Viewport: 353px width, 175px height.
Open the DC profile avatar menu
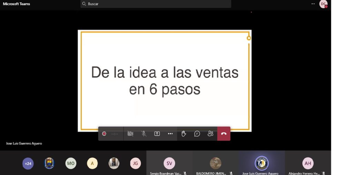pyautogui.click(x=323, y=4)
